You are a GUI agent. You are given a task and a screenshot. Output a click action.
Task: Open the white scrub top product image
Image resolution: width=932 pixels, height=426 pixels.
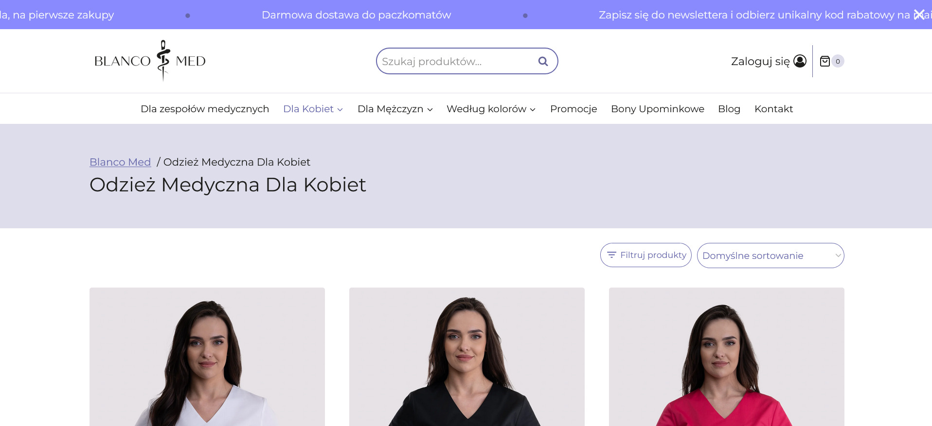point(207,357)
